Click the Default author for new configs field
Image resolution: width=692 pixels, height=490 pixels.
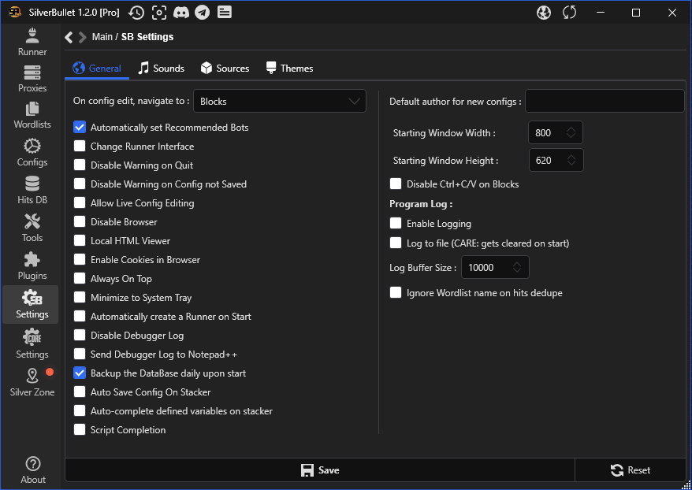(x=605, y=101)
